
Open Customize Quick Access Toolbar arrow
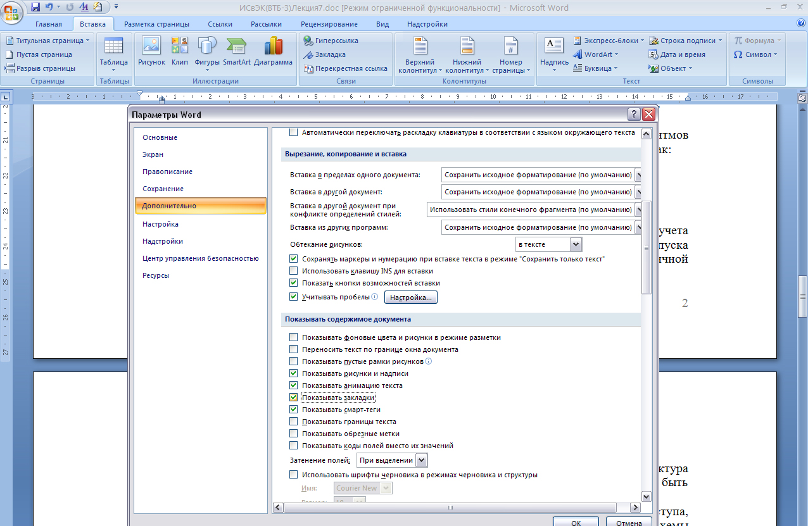click(x=116, y=8)
